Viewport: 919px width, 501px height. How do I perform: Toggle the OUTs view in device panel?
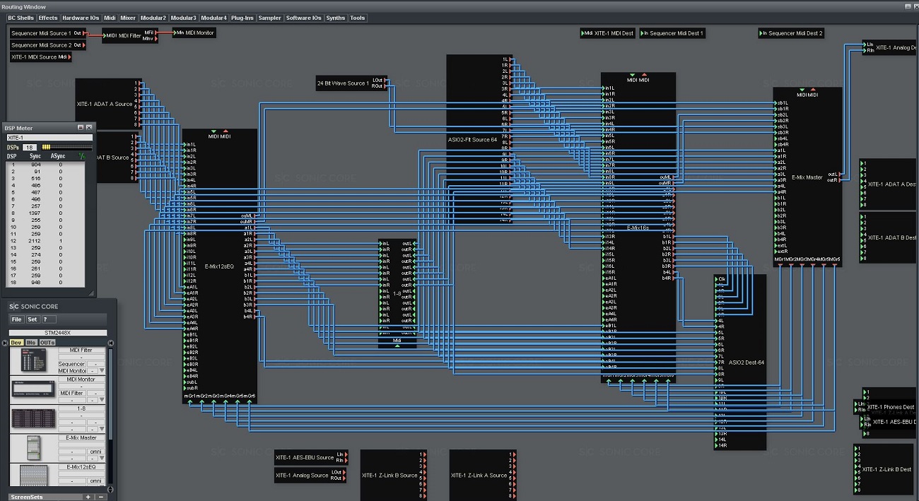coord(47,343)
